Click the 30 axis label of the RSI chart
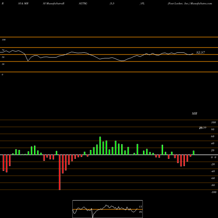 point(3,64)
